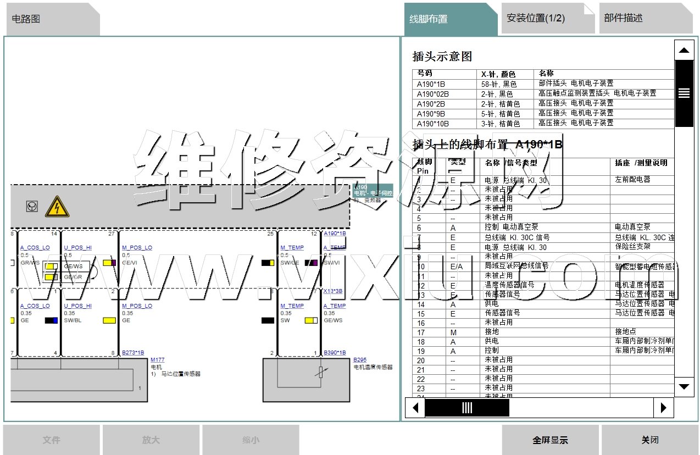The height and width of the screenshot is (455, 700).
Task: Click the vertical scrollbar up arrow
Action: tap(684, 51)
